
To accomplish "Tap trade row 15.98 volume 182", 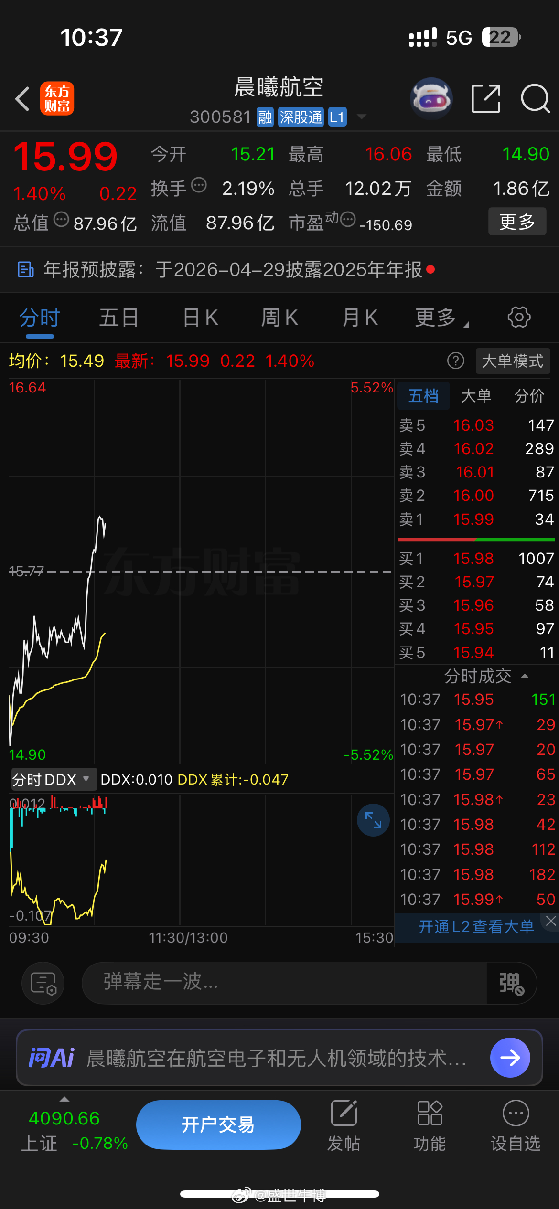I will click(477, 874).
